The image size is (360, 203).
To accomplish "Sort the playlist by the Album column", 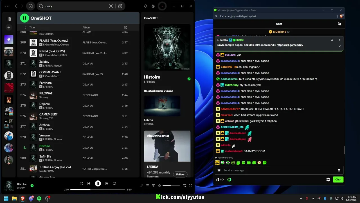I will click(86, 27).
